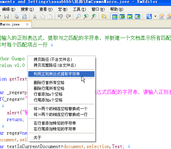
Task: Open Print Preview icon
Action: point(24,17)
